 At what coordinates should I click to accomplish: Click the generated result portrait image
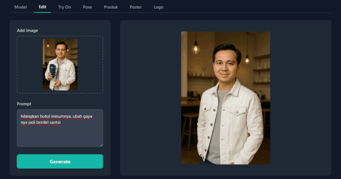tap(225, 97)
